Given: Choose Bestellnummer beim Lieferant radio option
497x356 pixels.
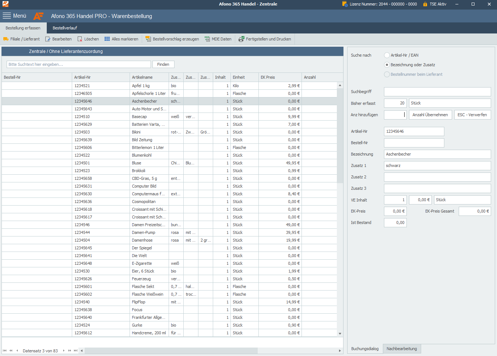Looking at the screenshot, I should (x=387, y=74).
